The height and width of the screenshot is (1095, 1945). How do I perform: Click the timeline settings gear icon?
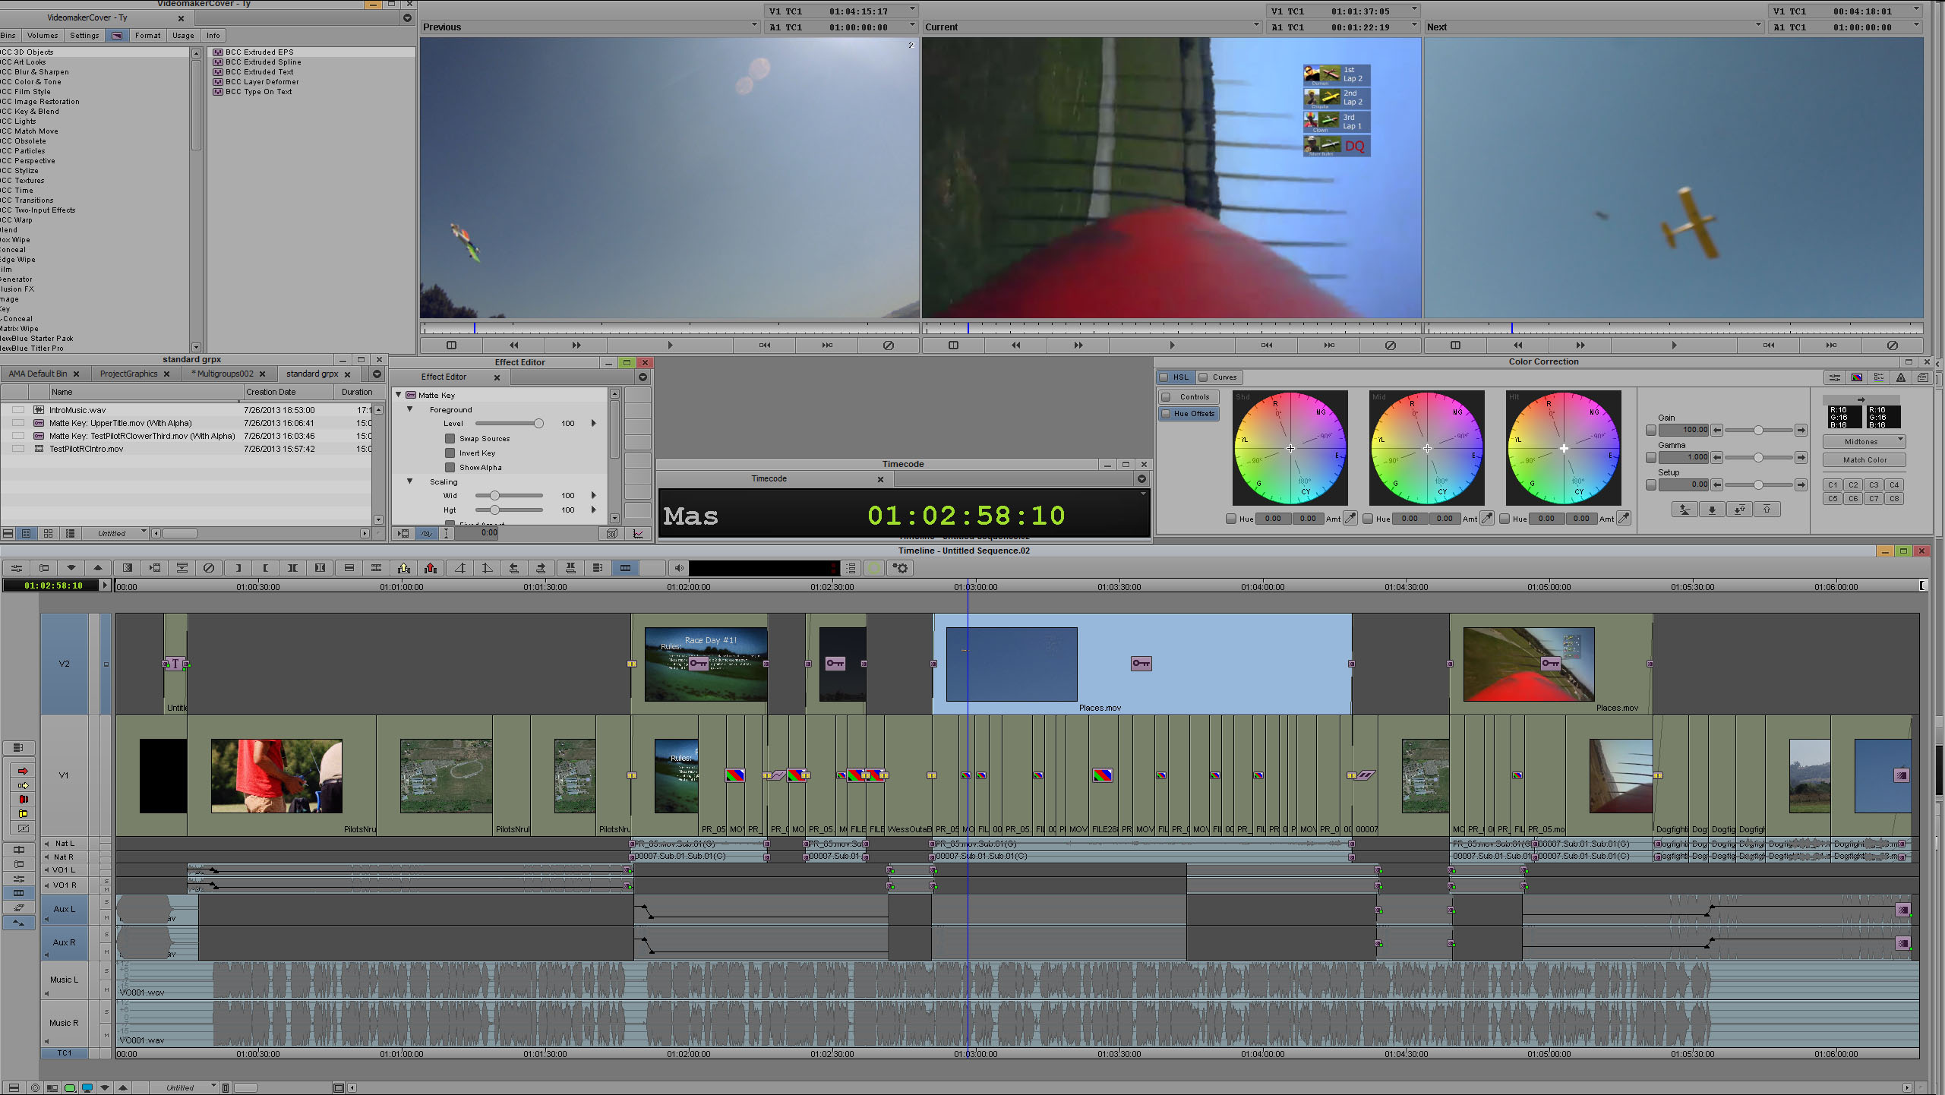[901, 568]
